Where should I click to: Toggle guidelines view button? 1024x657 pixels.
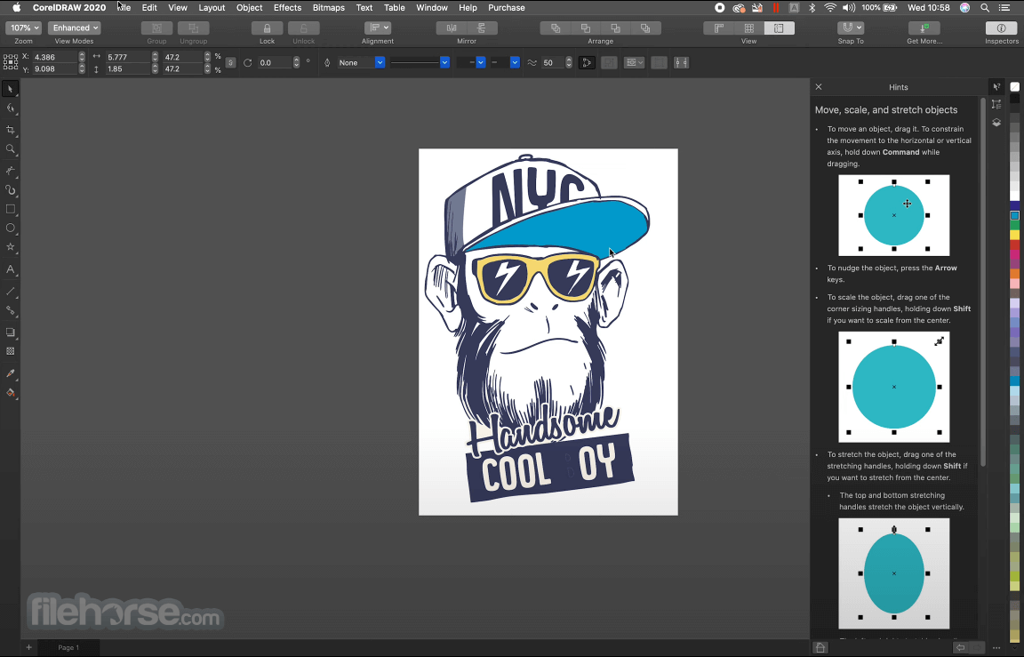(779, 28)
